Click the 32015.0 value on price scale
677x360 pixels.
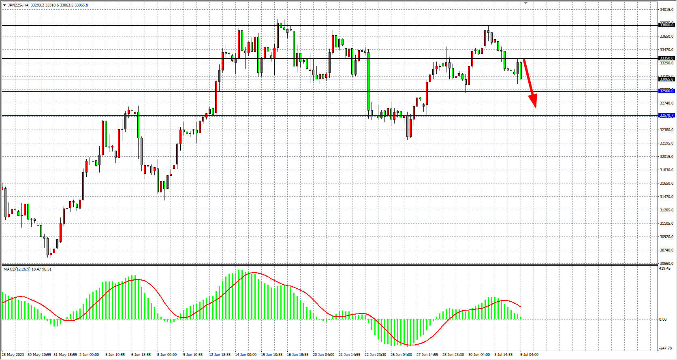pos(666,157)
